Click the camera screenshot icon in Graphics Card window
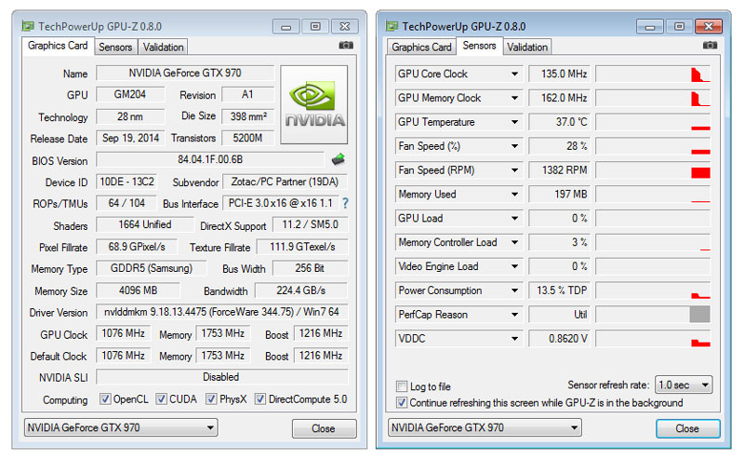 (346, 45)
